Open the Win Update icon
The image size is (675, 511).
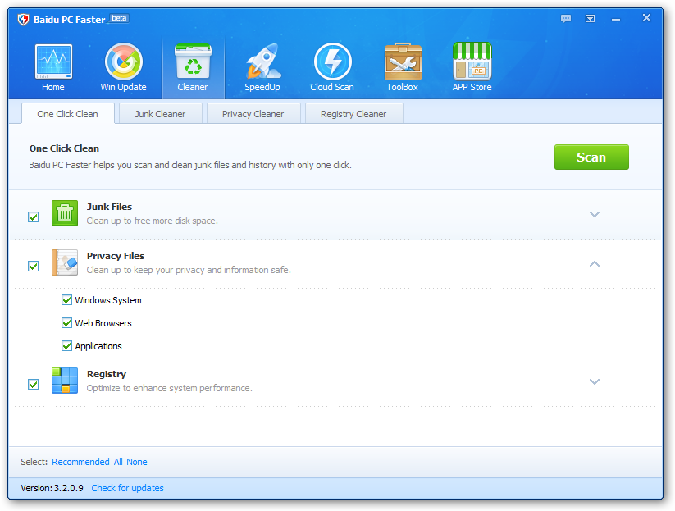point(124,62)
